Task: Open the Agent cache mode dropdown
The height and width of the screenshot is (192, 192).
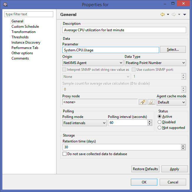Action: click(171, 102)
